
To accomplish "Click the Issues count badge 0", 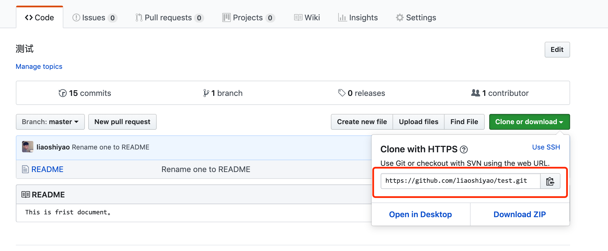I will click(x=113, y=18).
